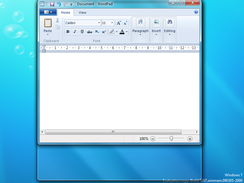Click the Undo arrow icon
244x183 pixels.
click(59, 4)
